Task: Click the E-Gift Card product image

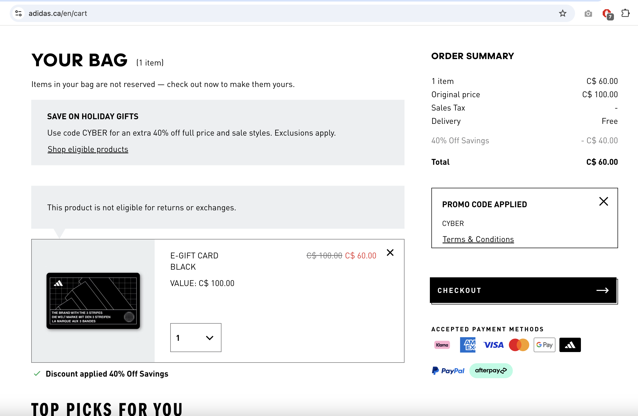Action: tap(93, 301)
